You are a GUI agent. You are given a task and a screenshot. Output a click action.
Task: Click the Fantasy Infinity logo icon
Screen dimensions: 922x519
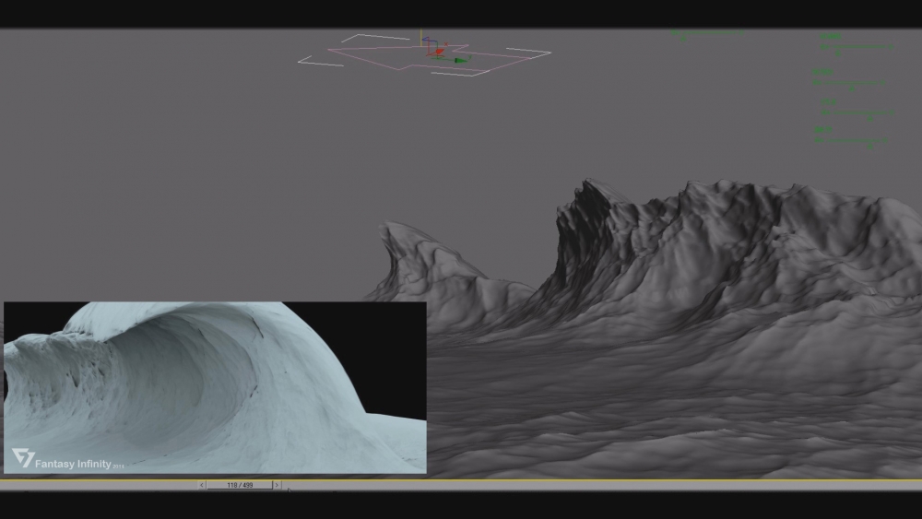(21, 457)
